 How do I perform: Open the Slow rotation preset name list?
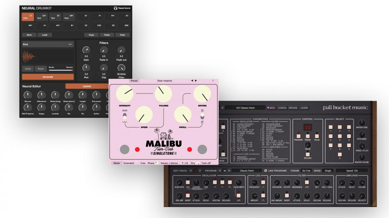[x=165, y=81]
